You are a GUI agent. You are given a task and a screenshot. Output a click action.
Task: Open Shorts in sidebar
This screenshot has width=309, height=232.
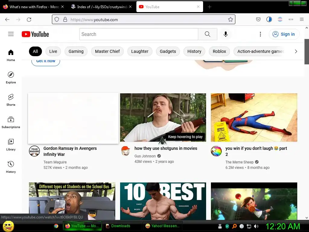(11, 100)
